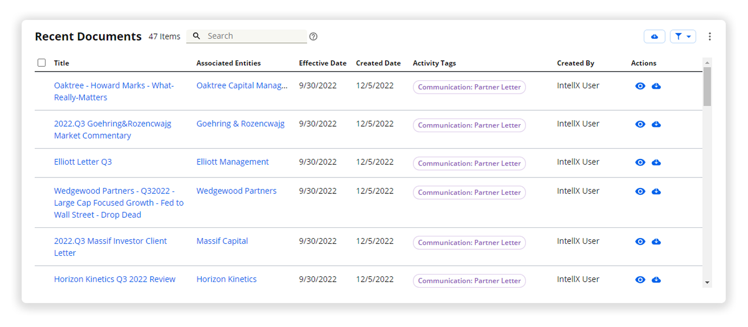Click the table scrollbar up arrow

click(x=707, y=63)
